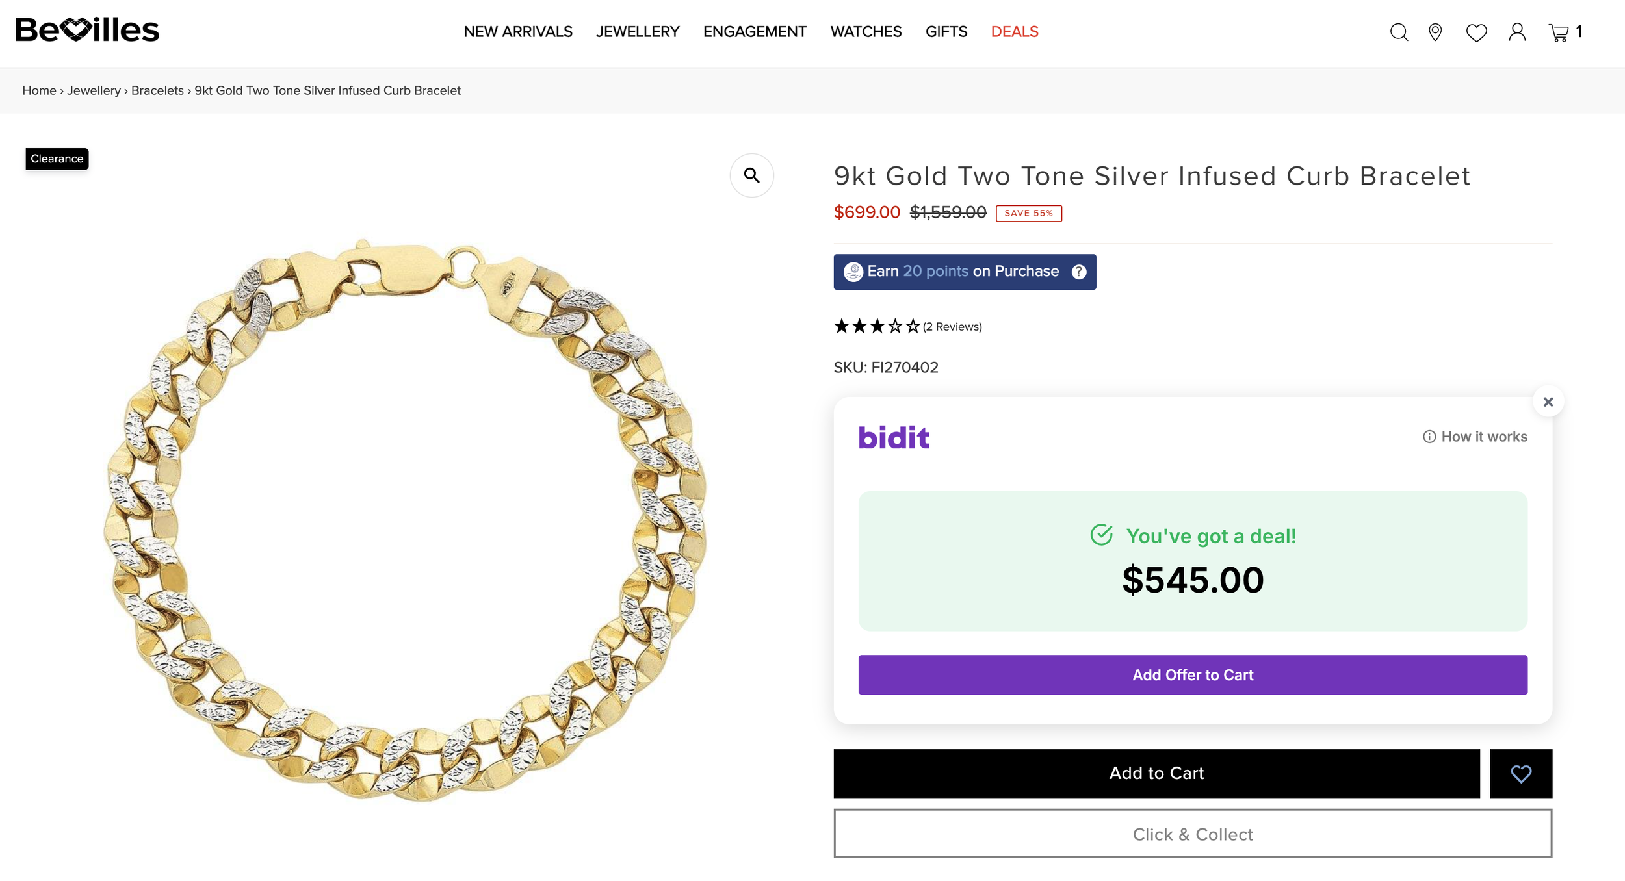The width and height of the screenshot is (1625, 881).
Task: Zoom product image with magnifier button
Action: [x=751, y=175]
